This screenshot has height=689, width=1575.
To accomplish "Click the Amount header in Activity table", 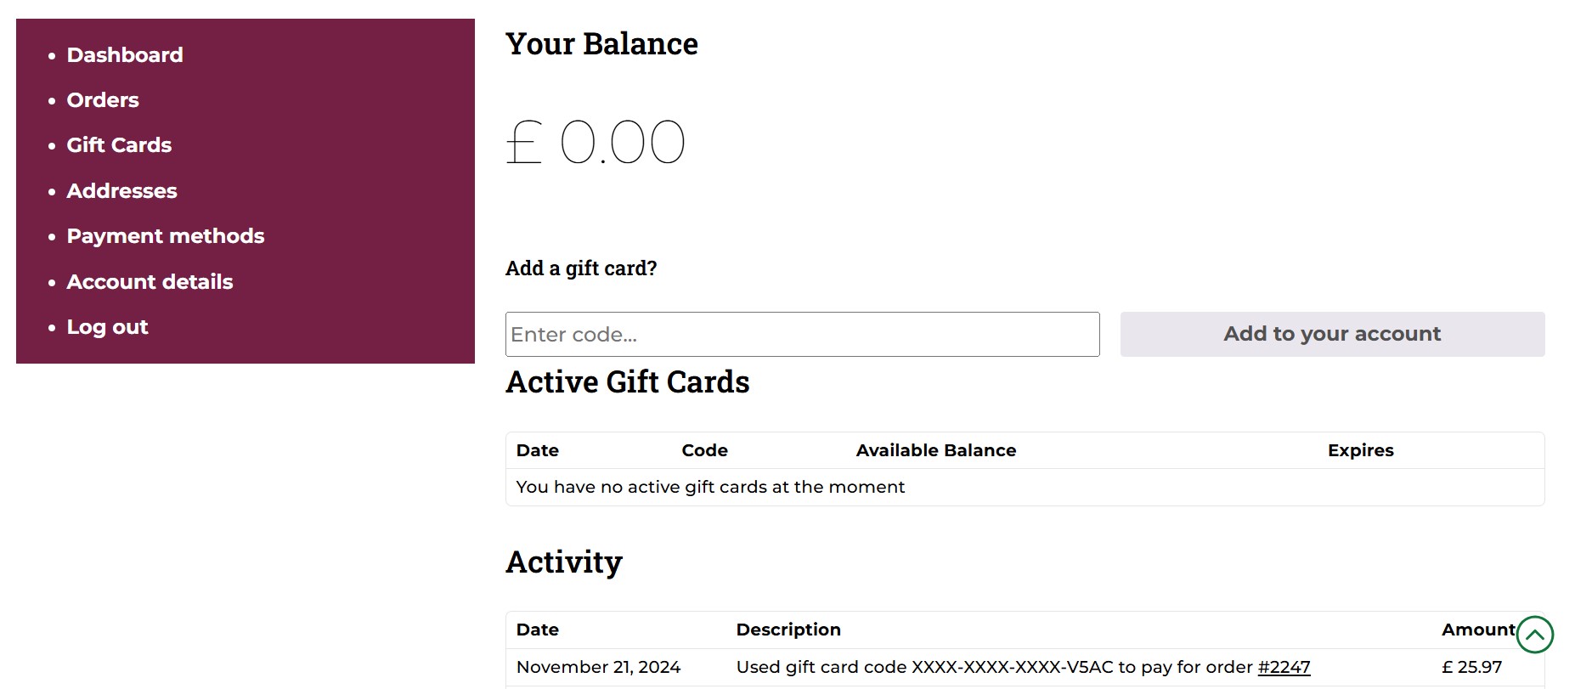I will coord(1478,630).
